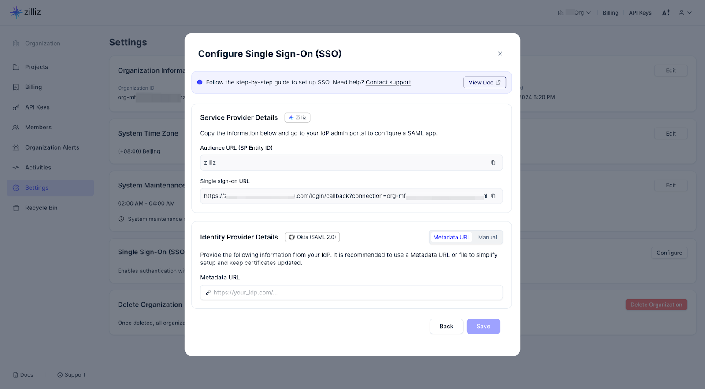Click the Save button
The image size is (705, 389).
(x=483, y=327)
